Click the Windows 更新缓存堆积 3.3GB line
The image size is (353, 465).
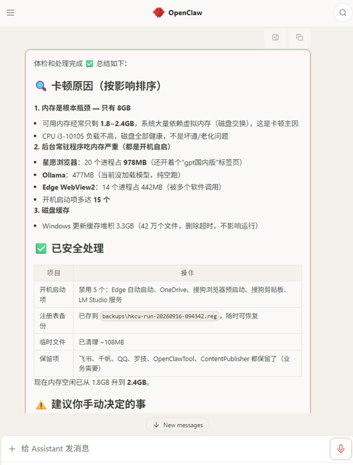pyautogui.click(x=150, y=226)
